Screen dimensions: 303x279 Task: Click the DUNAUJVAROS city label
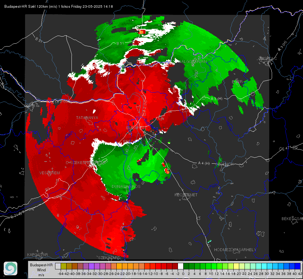(126, 186)
